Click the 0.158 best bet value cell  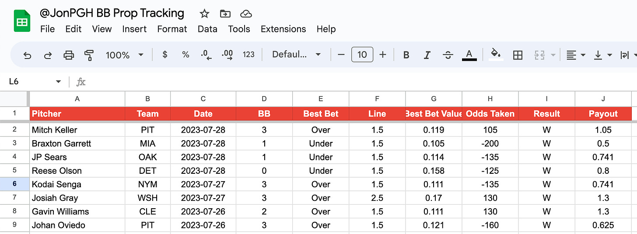[434, 171]
